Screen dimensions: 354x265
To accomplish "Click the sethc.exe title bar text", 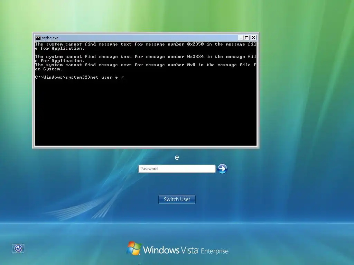I will 50,38.
